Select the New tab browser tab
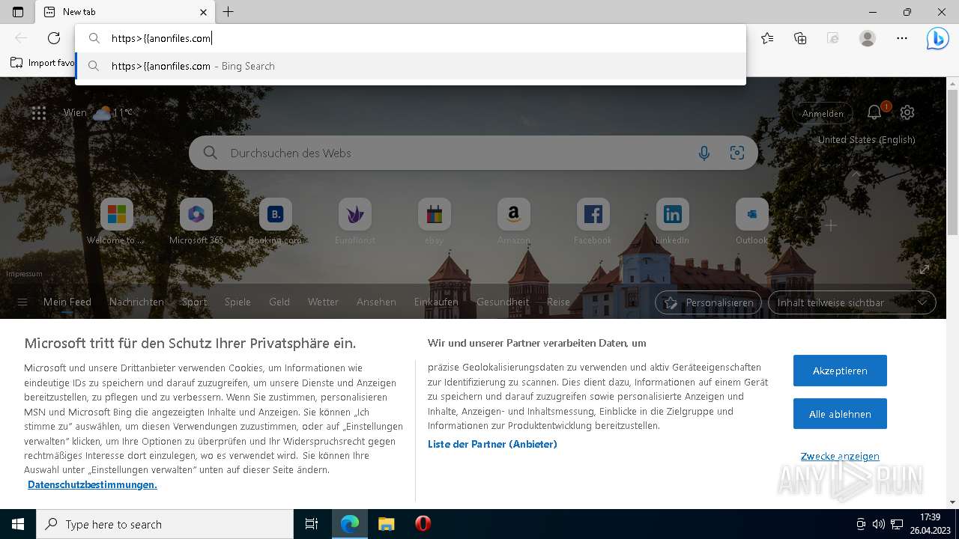Viewport: 959px width, 539px height. 126,12
